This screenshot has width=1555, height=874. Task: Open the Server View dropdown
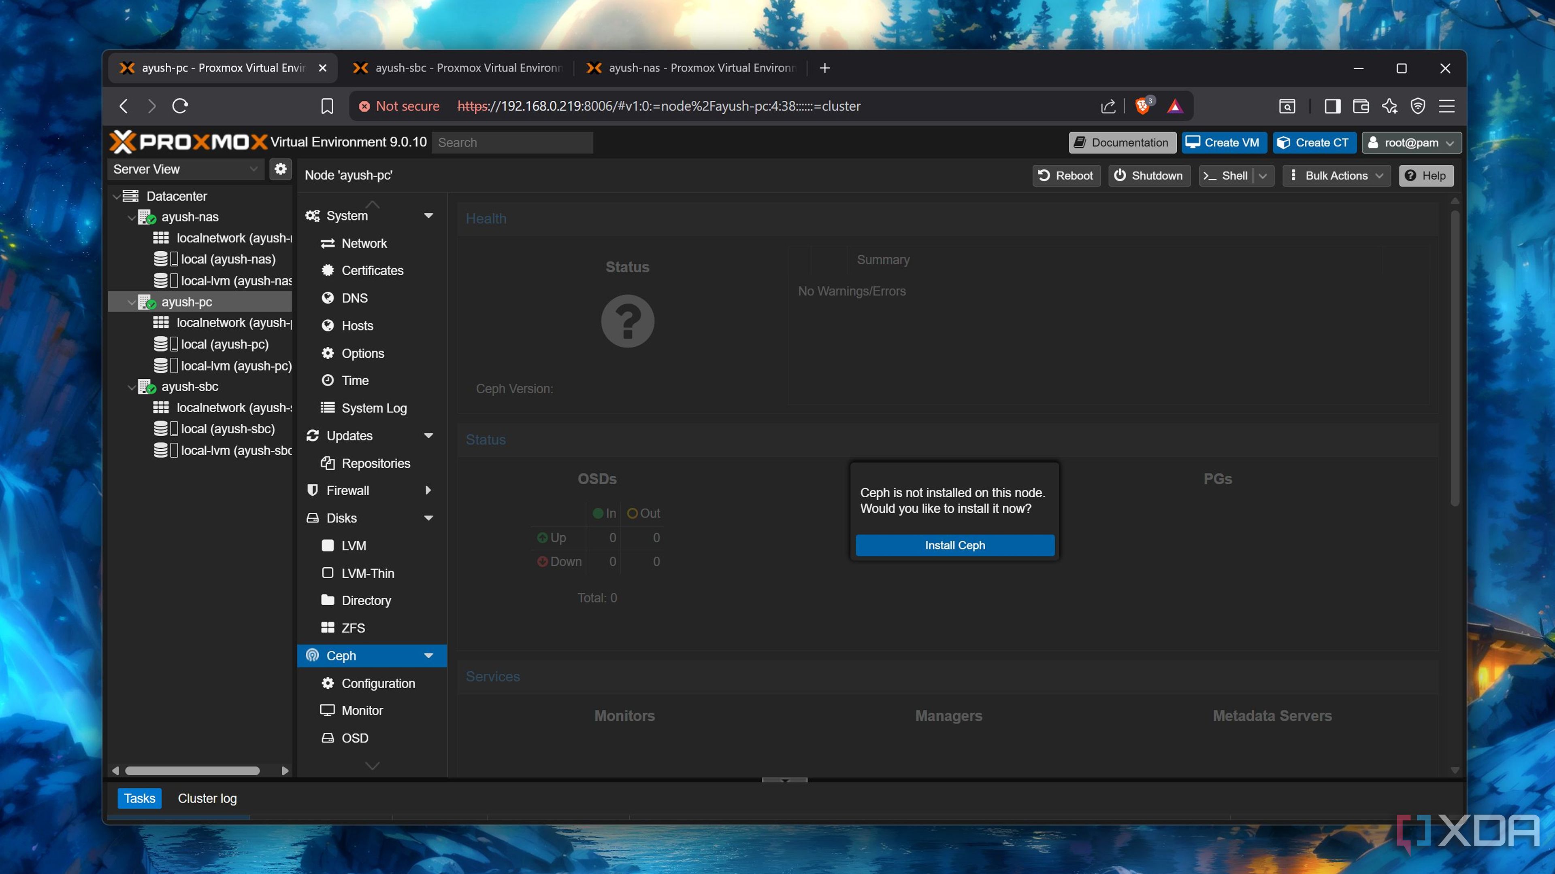(x=186, y=169)
